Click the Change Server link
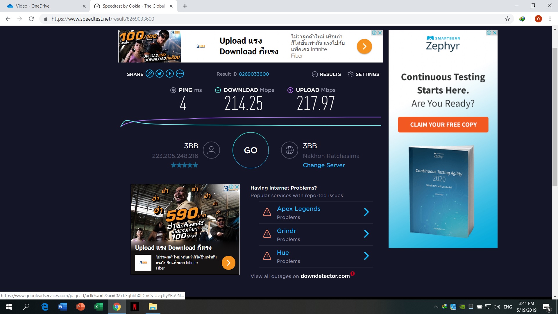Image resolution: width=558 pixels, height=314 pixels. (324, 165)
